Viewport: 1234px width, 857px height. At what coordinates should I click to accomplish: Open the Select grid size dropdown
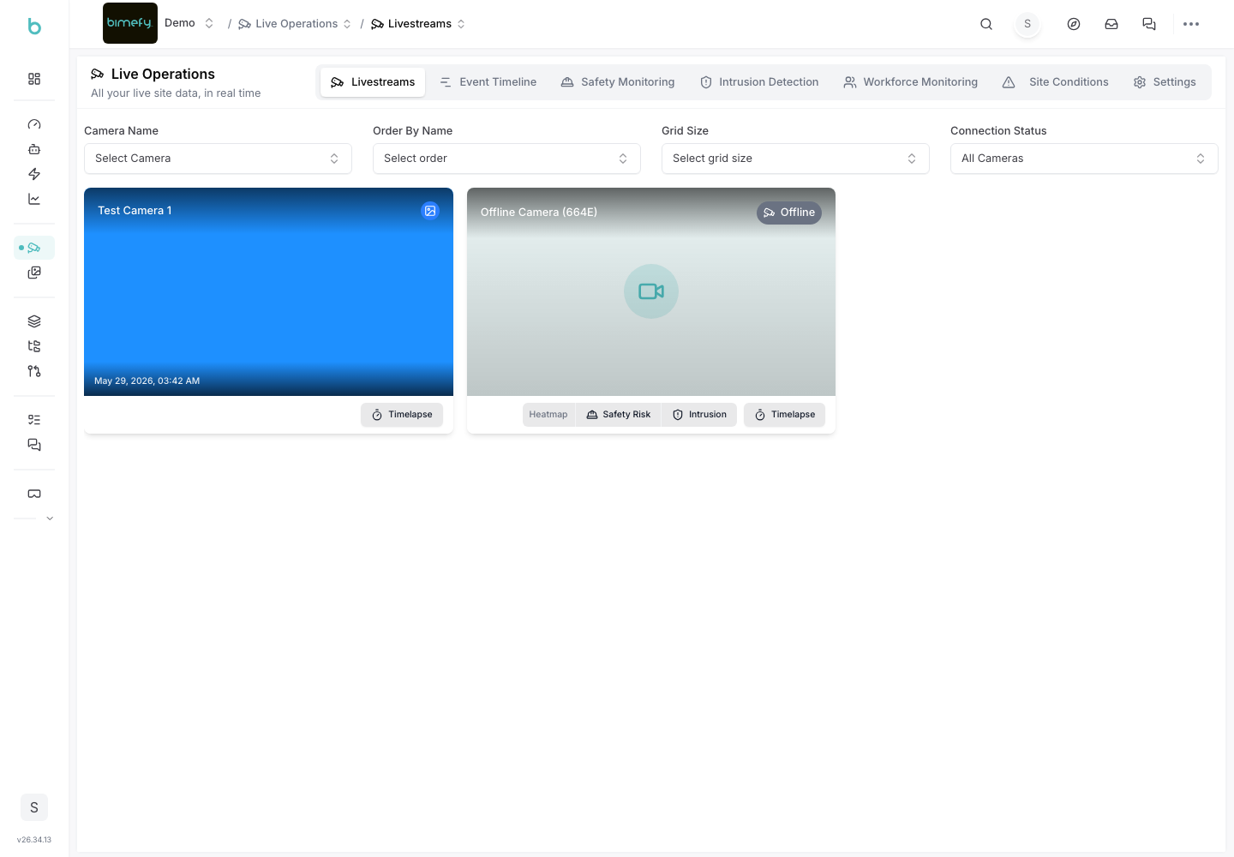click(x=795, y=159)
